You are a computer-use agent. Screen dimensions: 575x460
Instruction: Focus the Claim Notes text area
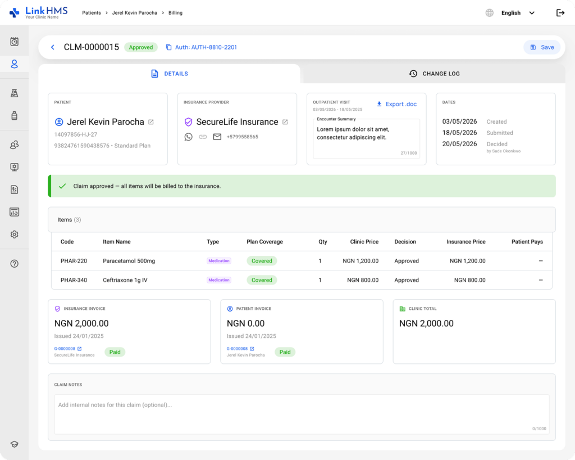[x=302, y=414]
